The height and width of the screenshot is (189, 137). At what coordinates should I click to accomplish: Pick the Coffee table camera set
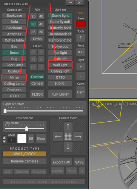point(14,40)
